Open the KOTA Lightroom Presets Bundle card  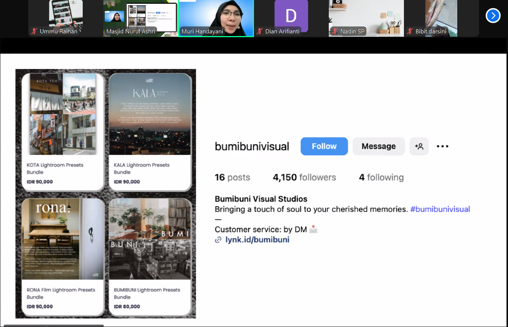63,131
